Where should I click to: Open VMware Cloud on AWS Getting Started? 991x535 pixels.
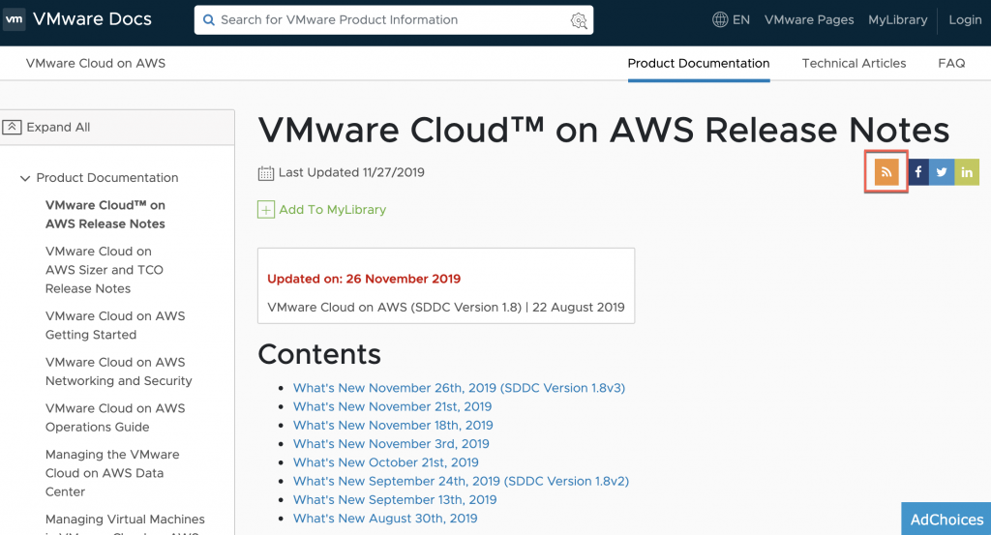click(114, 325)
